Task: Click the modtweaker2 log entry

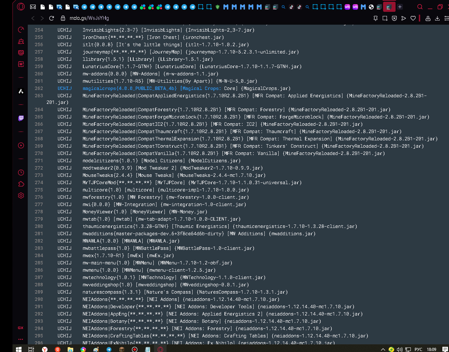Action: [x=172, y=168]
